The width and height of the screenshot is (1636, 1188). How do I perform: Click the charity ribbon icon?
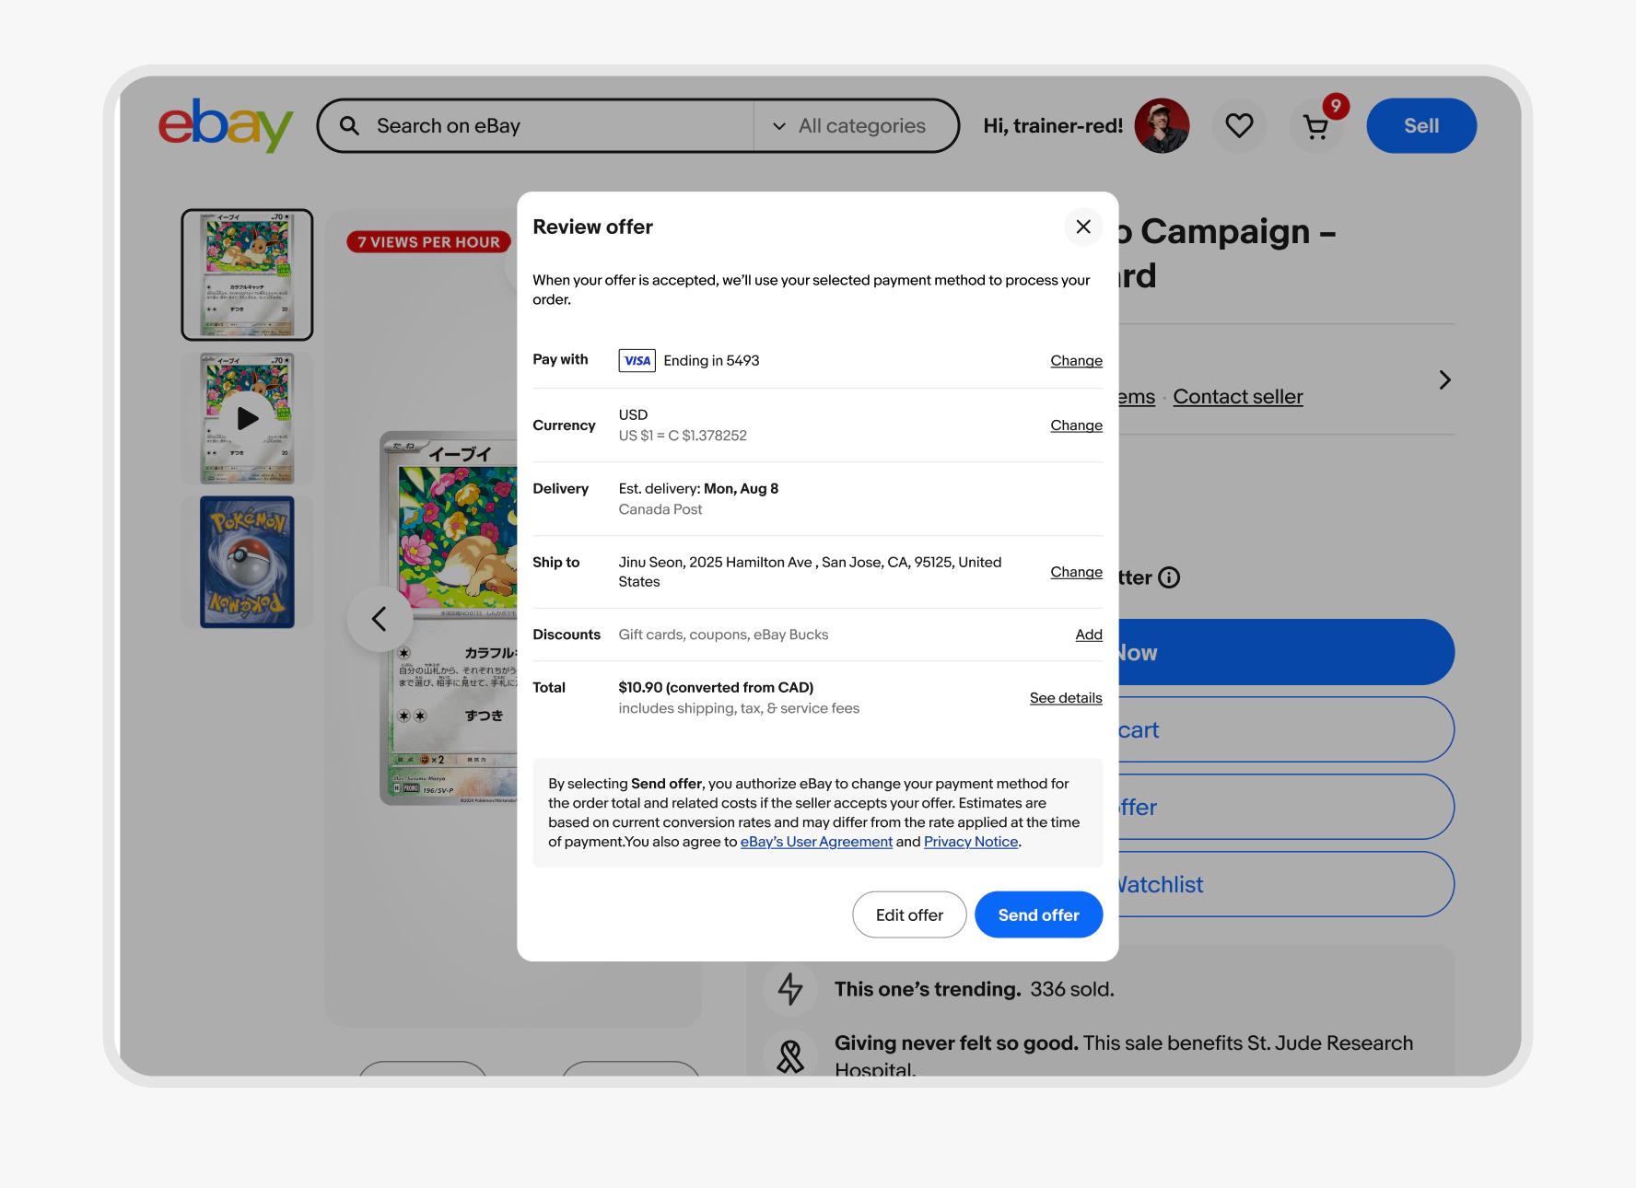(x=790, y=1055)
